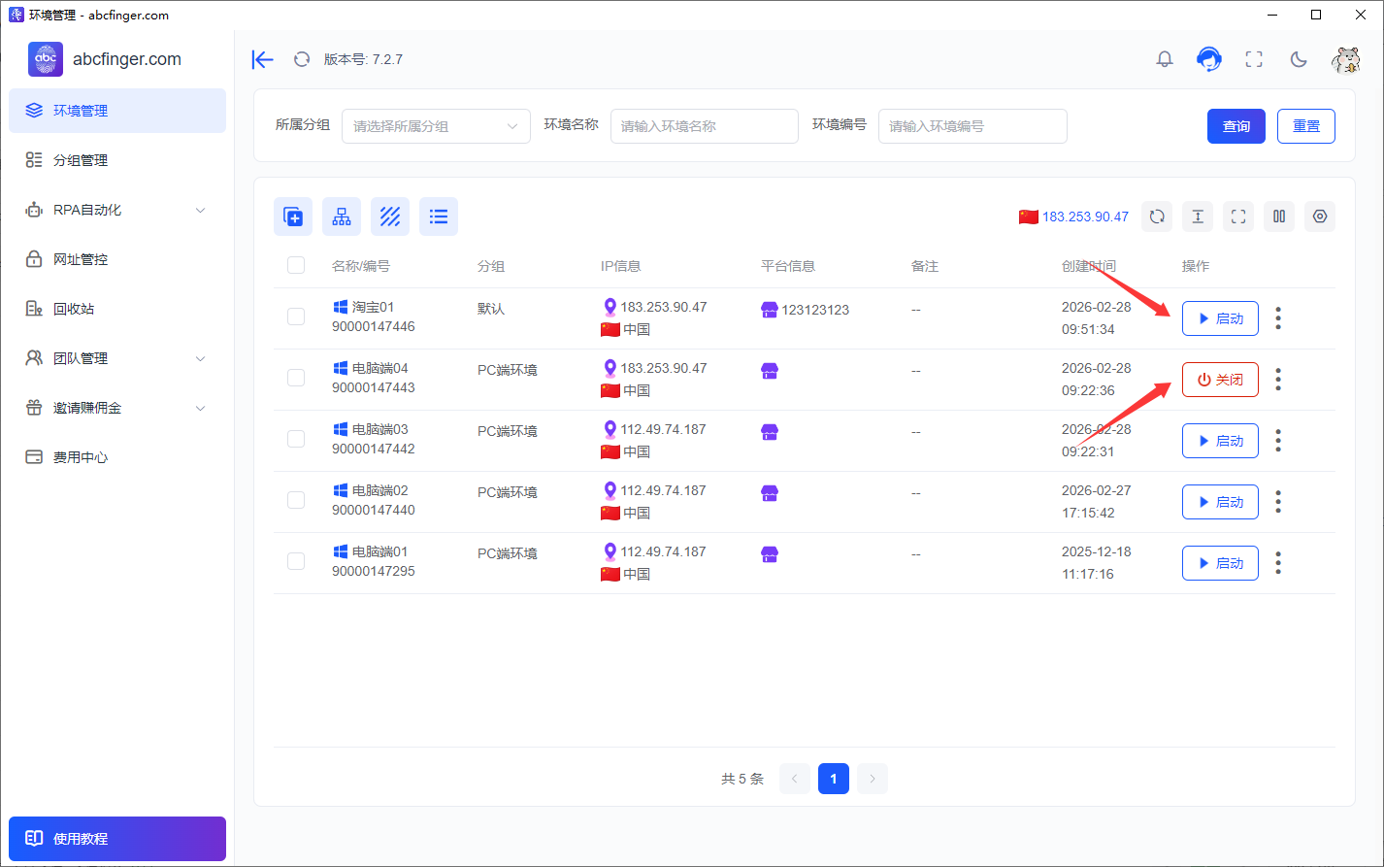The height and width of the screenshot is (867, 1384).
Task: Toggle the select-all header checkbox
Action: click(296, 265)
